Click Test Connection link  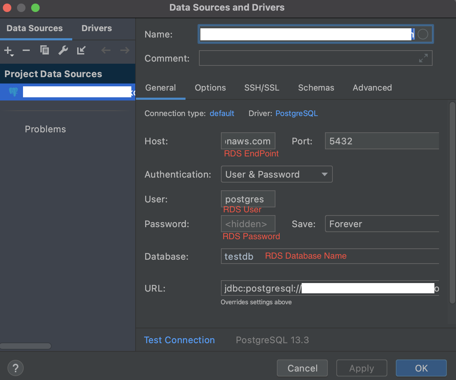point(179,340)
